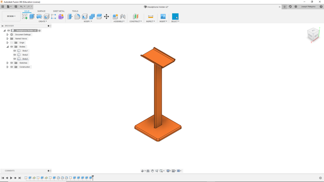Select the Fillet tool

[77, 17]
